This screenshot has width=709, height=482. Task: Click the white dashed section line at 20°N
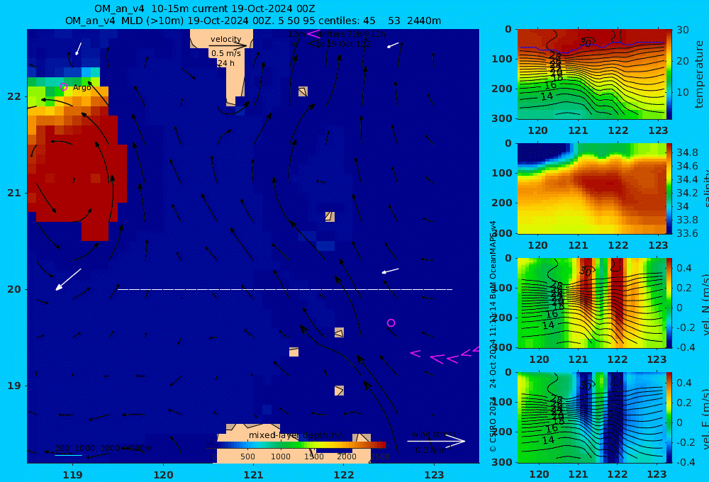pos(285,289)
